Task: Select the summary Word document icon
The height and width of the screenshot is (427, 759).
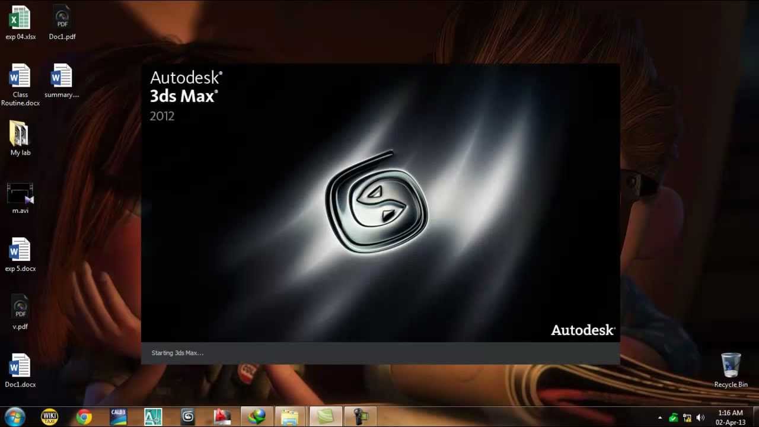Action: (x=62, y=81)
